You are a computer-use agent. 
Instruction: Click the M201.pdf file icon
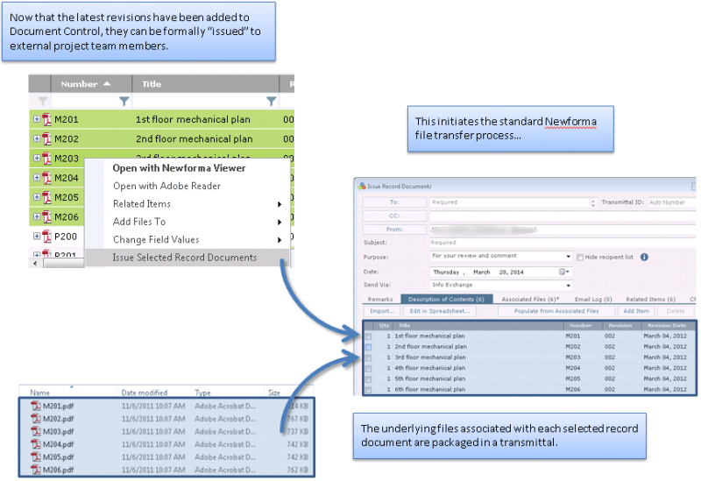pyautogui.click(x=36, y=406)
